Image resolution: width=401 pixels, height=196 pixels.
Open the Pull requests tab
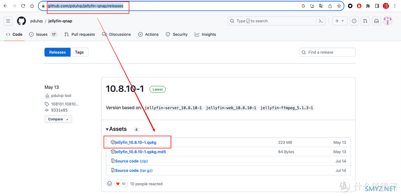click(x=79, y=34)
